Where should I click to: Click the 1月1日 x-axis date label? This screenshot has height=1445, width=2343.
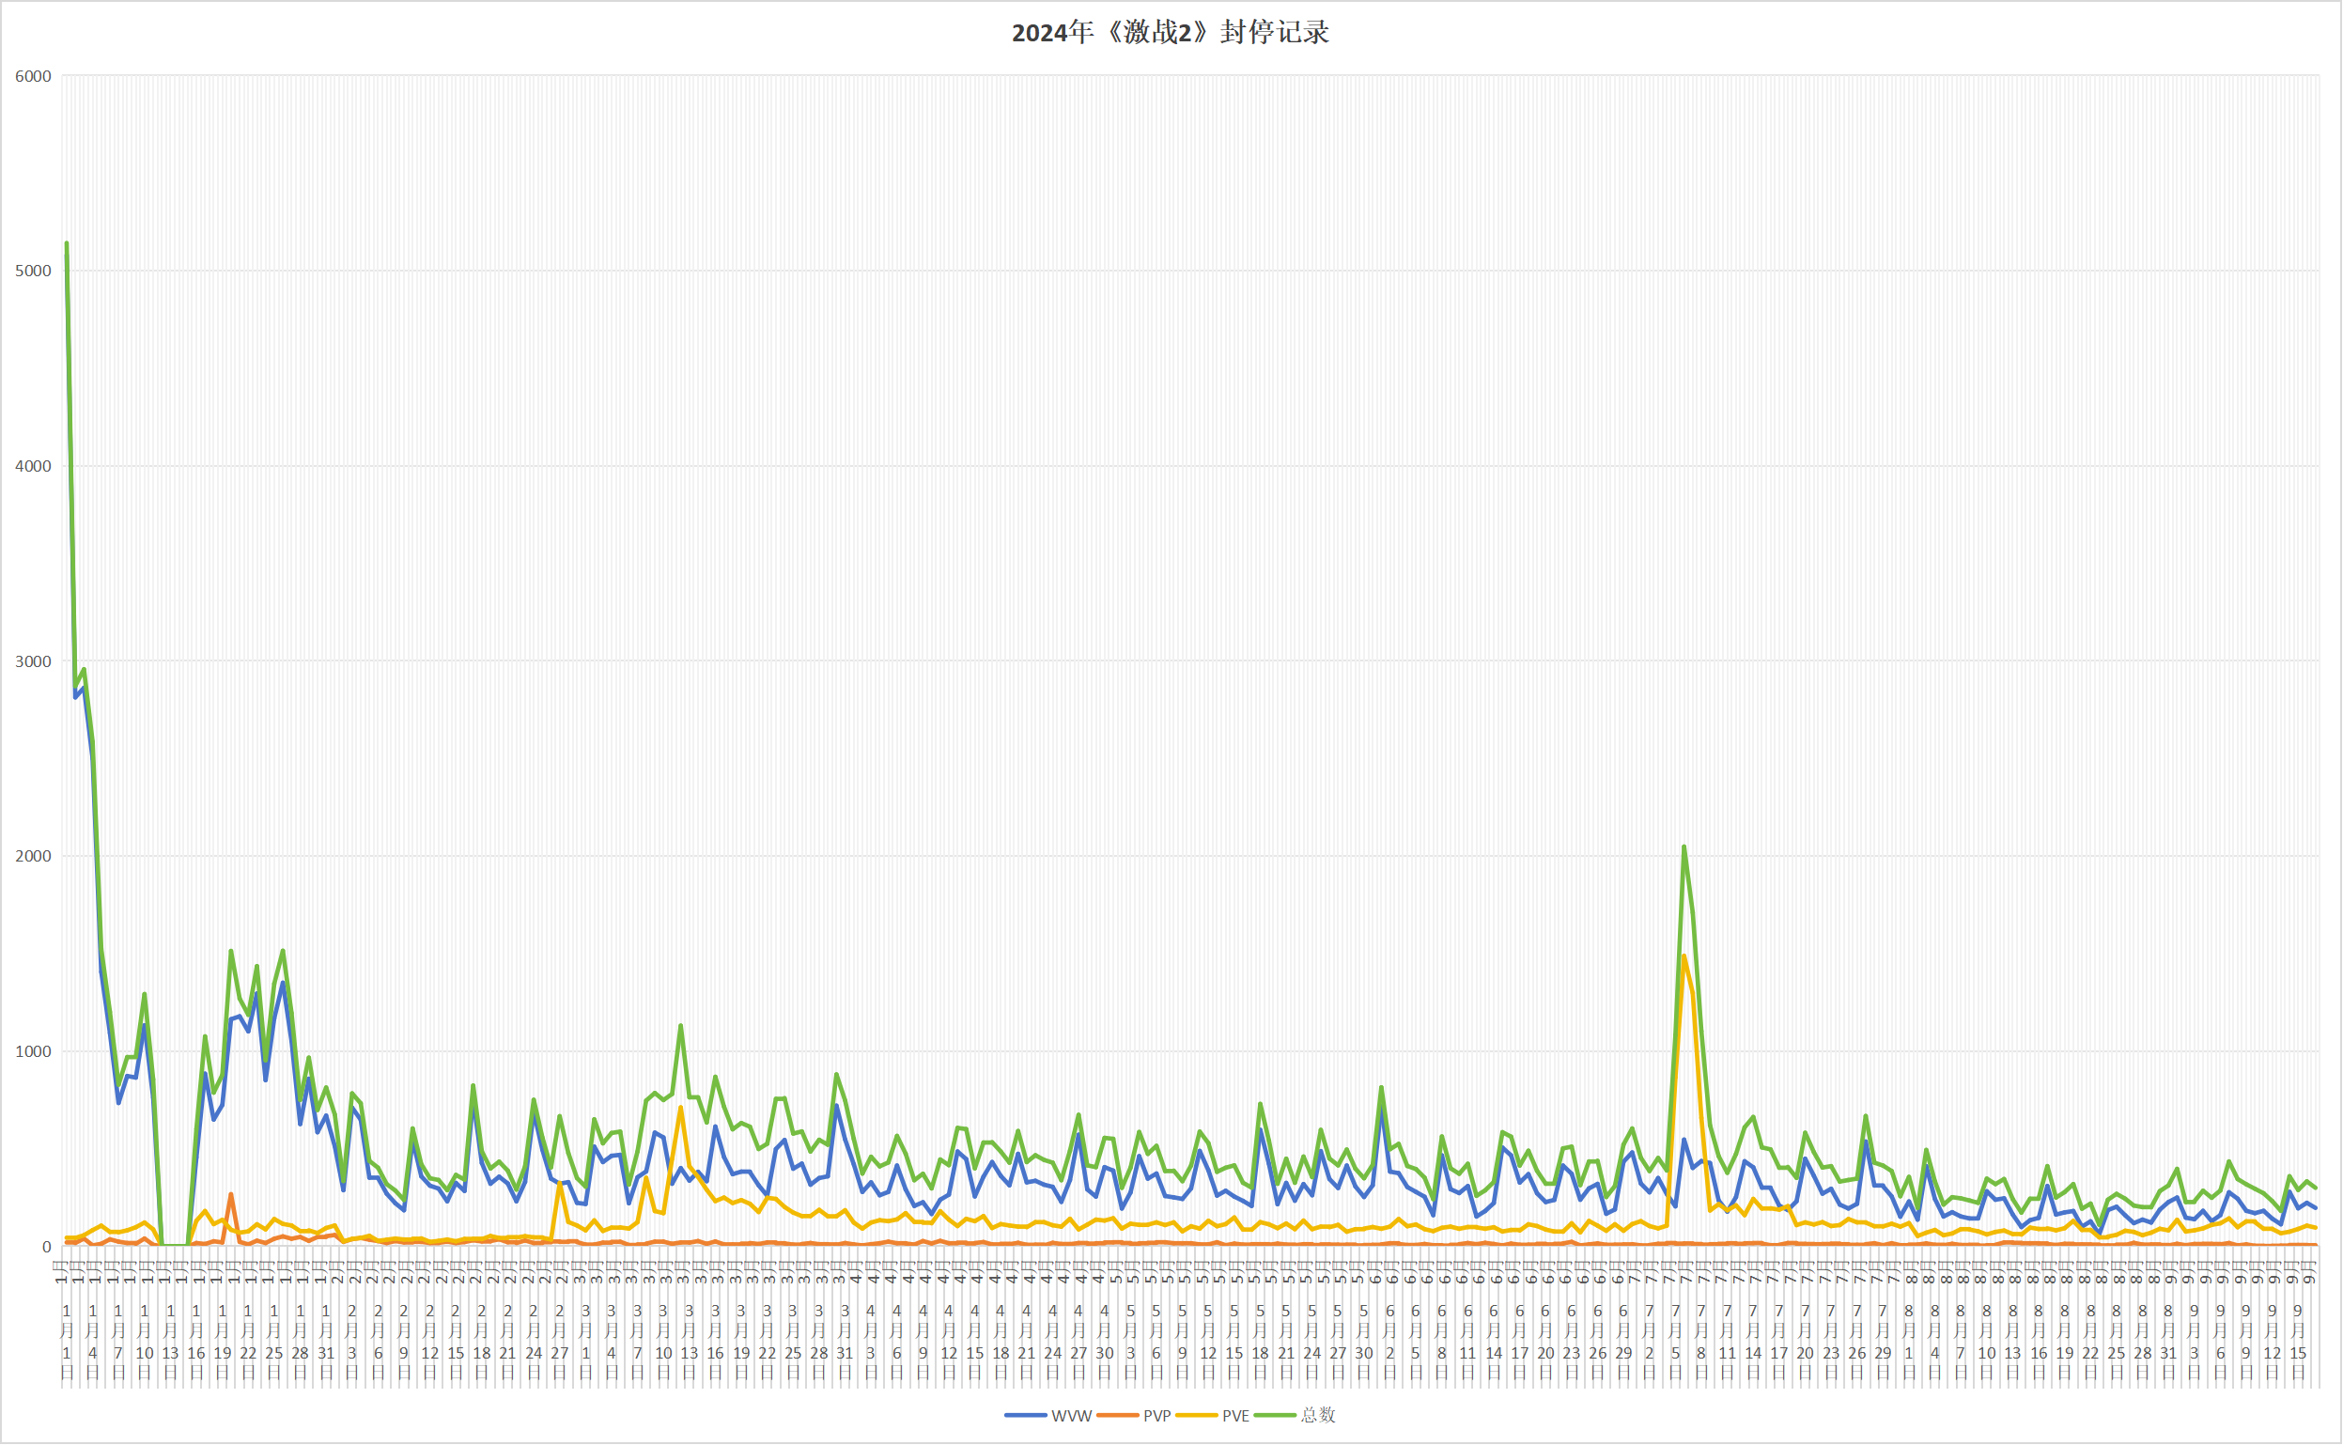tap(67, 1344)
